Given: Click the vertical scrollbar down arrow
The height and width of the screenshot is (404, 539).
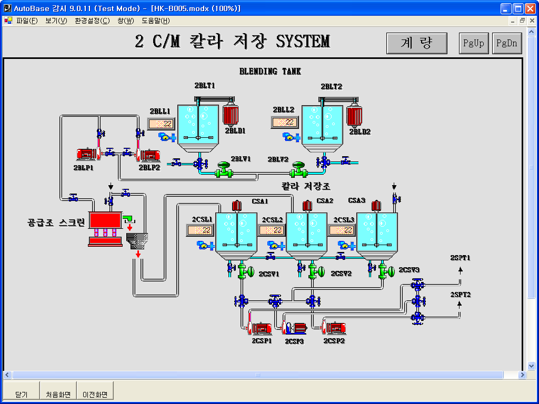Looking at the screenshot, I should (x=531, y=366).
